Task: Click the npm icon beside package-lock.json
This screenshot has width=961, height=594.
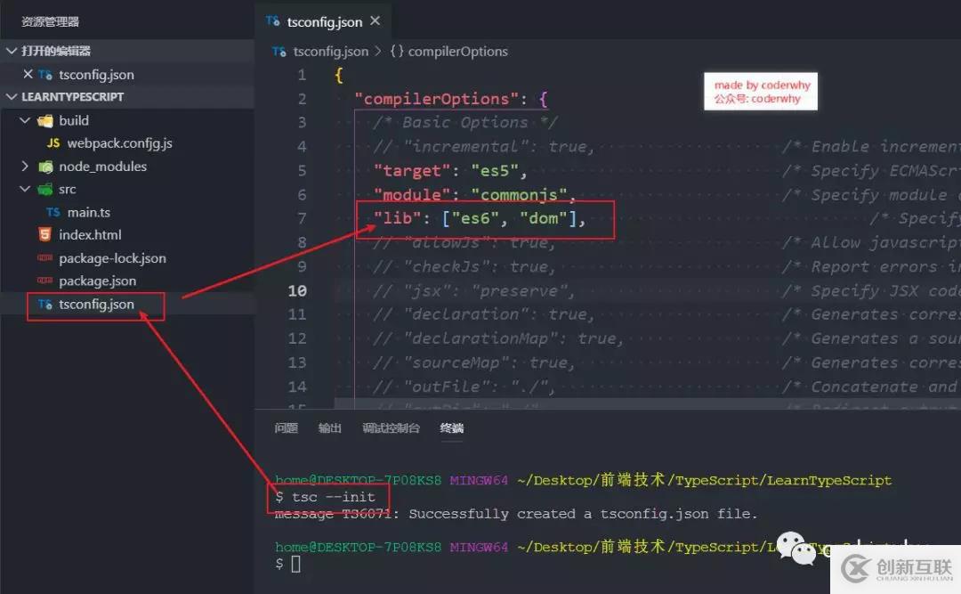Action: click(44, 258)
